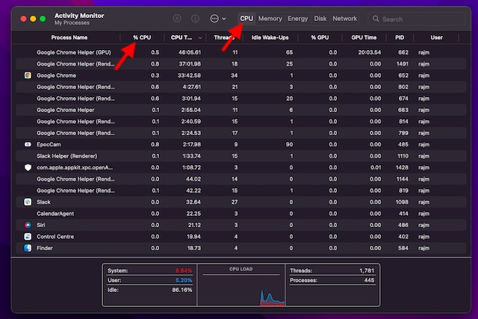This screenshot has width=478, height=319.
Task: Select the Slack Helper (Renderer) row
Action: coord(240,156)
